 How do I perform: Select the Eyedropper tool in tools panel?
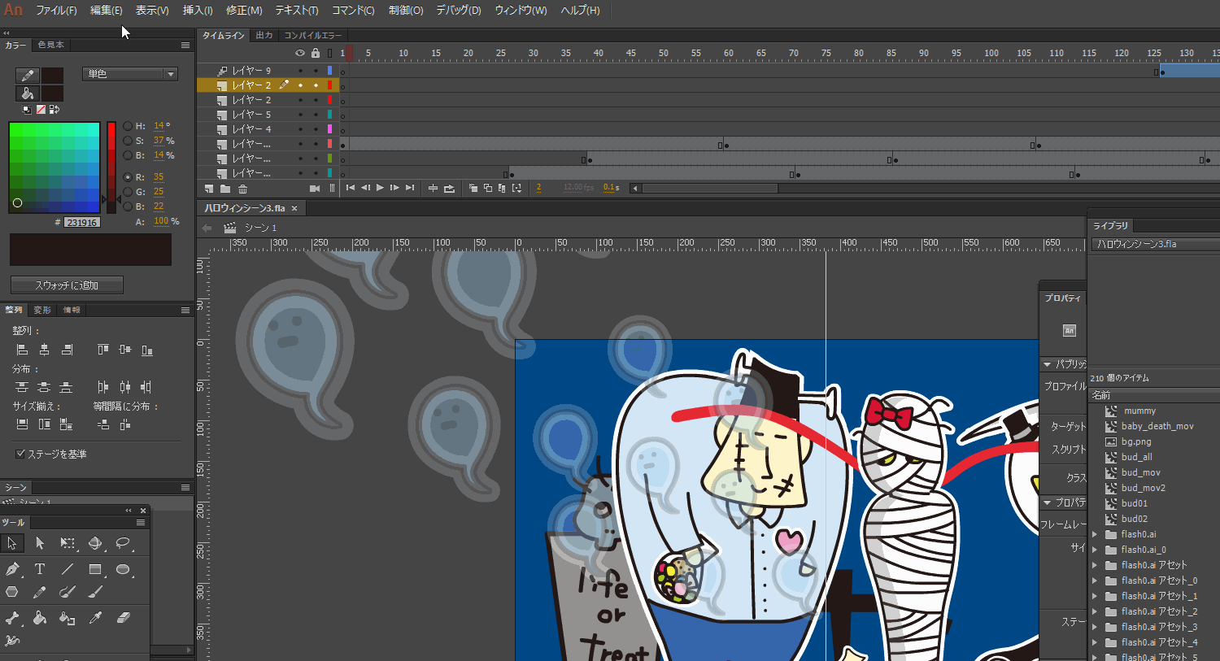(95, 618)
